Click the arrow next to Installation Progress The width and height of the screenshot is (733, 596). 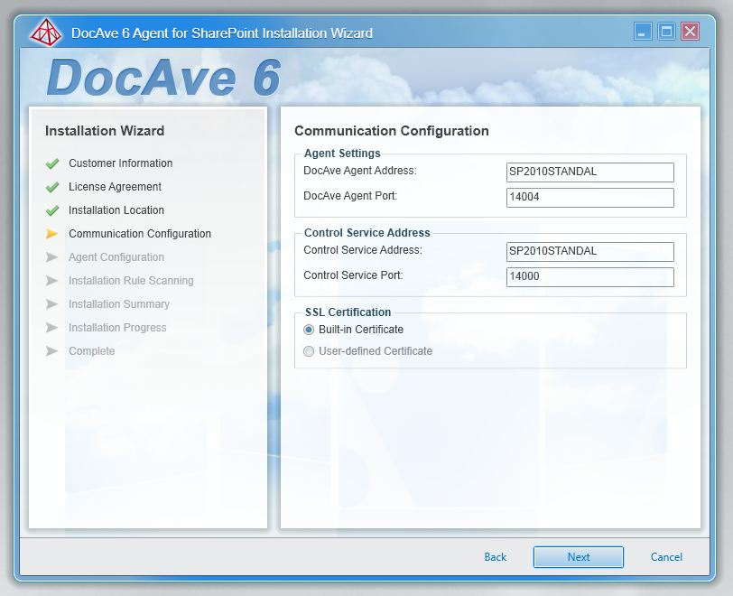click(x=51, y=328)
